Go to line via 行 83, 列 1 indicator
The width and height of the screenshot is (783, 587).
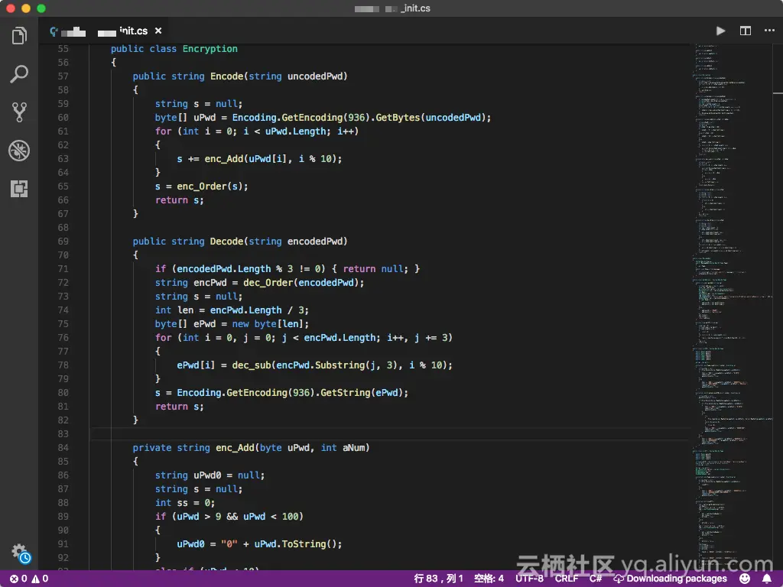coord(438,579)
